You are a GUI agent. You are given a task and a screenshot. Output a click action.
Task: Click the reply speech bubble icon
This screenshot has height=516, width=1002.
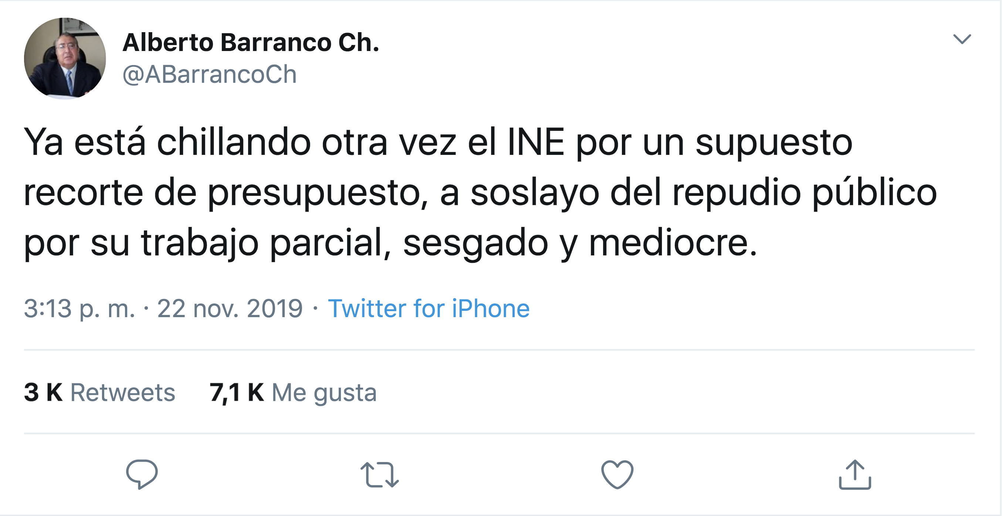pyautogui.click(x=142, y=474)
